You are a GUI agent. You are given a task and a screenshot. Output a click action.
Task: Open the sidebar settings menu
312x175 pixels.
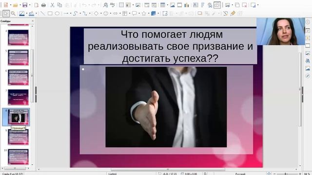coord(308,22)
